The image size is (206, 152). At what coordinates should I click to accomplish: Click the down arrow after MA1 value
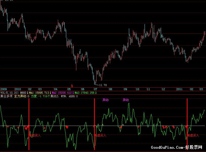point(50,93)
